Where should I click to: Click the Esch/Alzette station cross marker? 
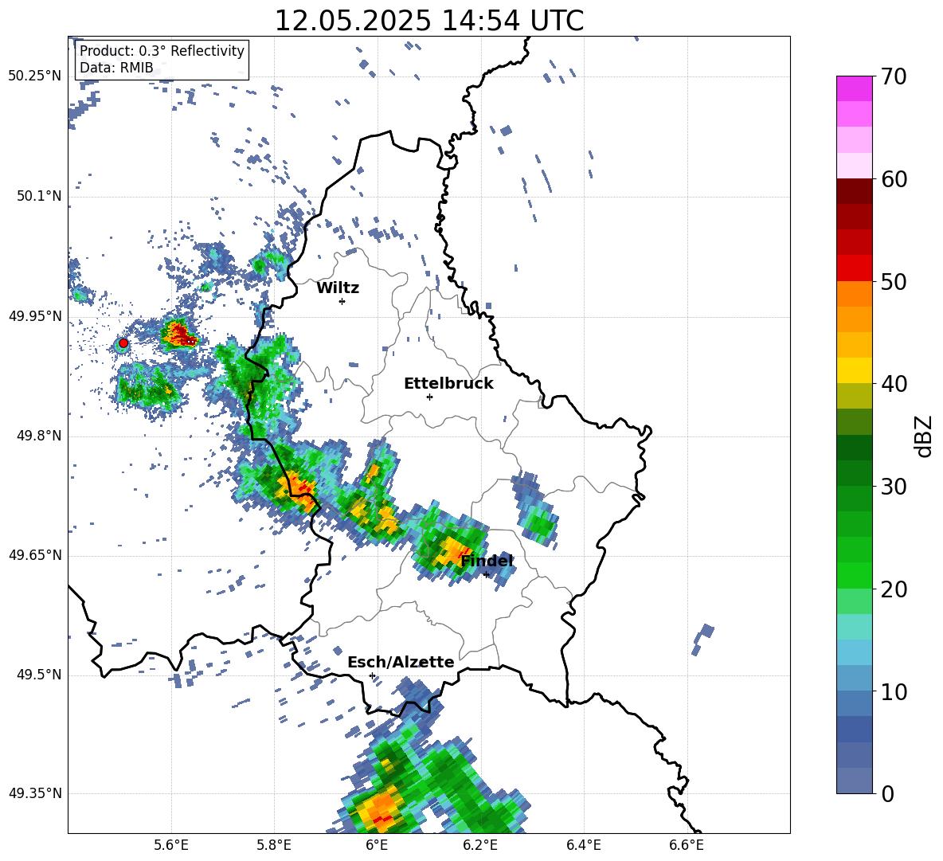(372, 675)
